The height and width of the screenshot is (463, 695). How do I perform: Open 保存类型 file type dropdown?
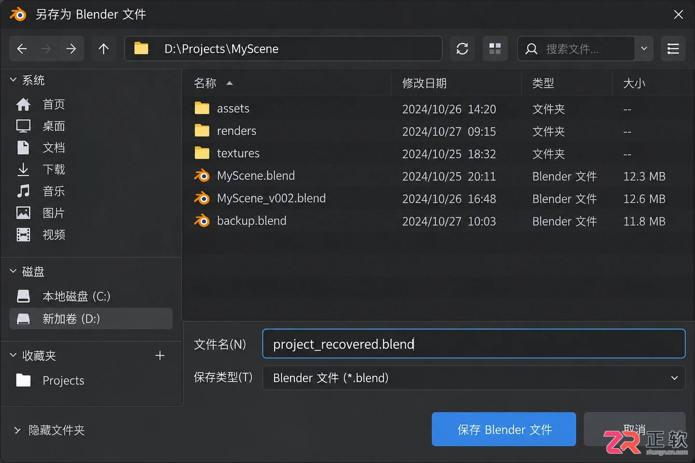473,378
